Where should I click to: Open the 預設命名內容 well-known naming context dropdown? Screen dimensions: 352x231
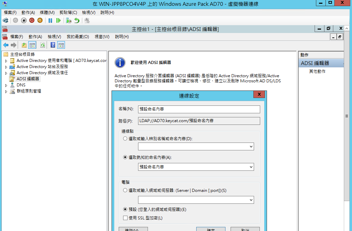251,167
